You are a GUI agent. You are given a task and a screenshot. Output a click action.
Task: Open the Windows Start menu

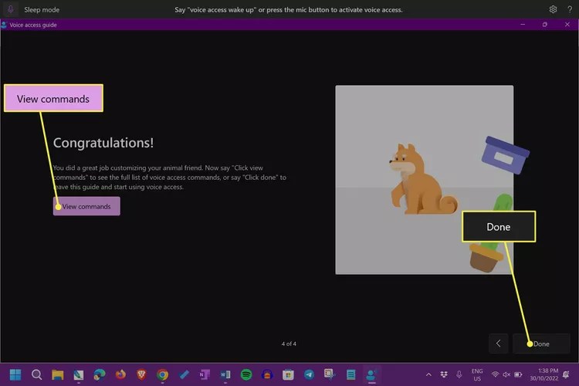[15, 374]
